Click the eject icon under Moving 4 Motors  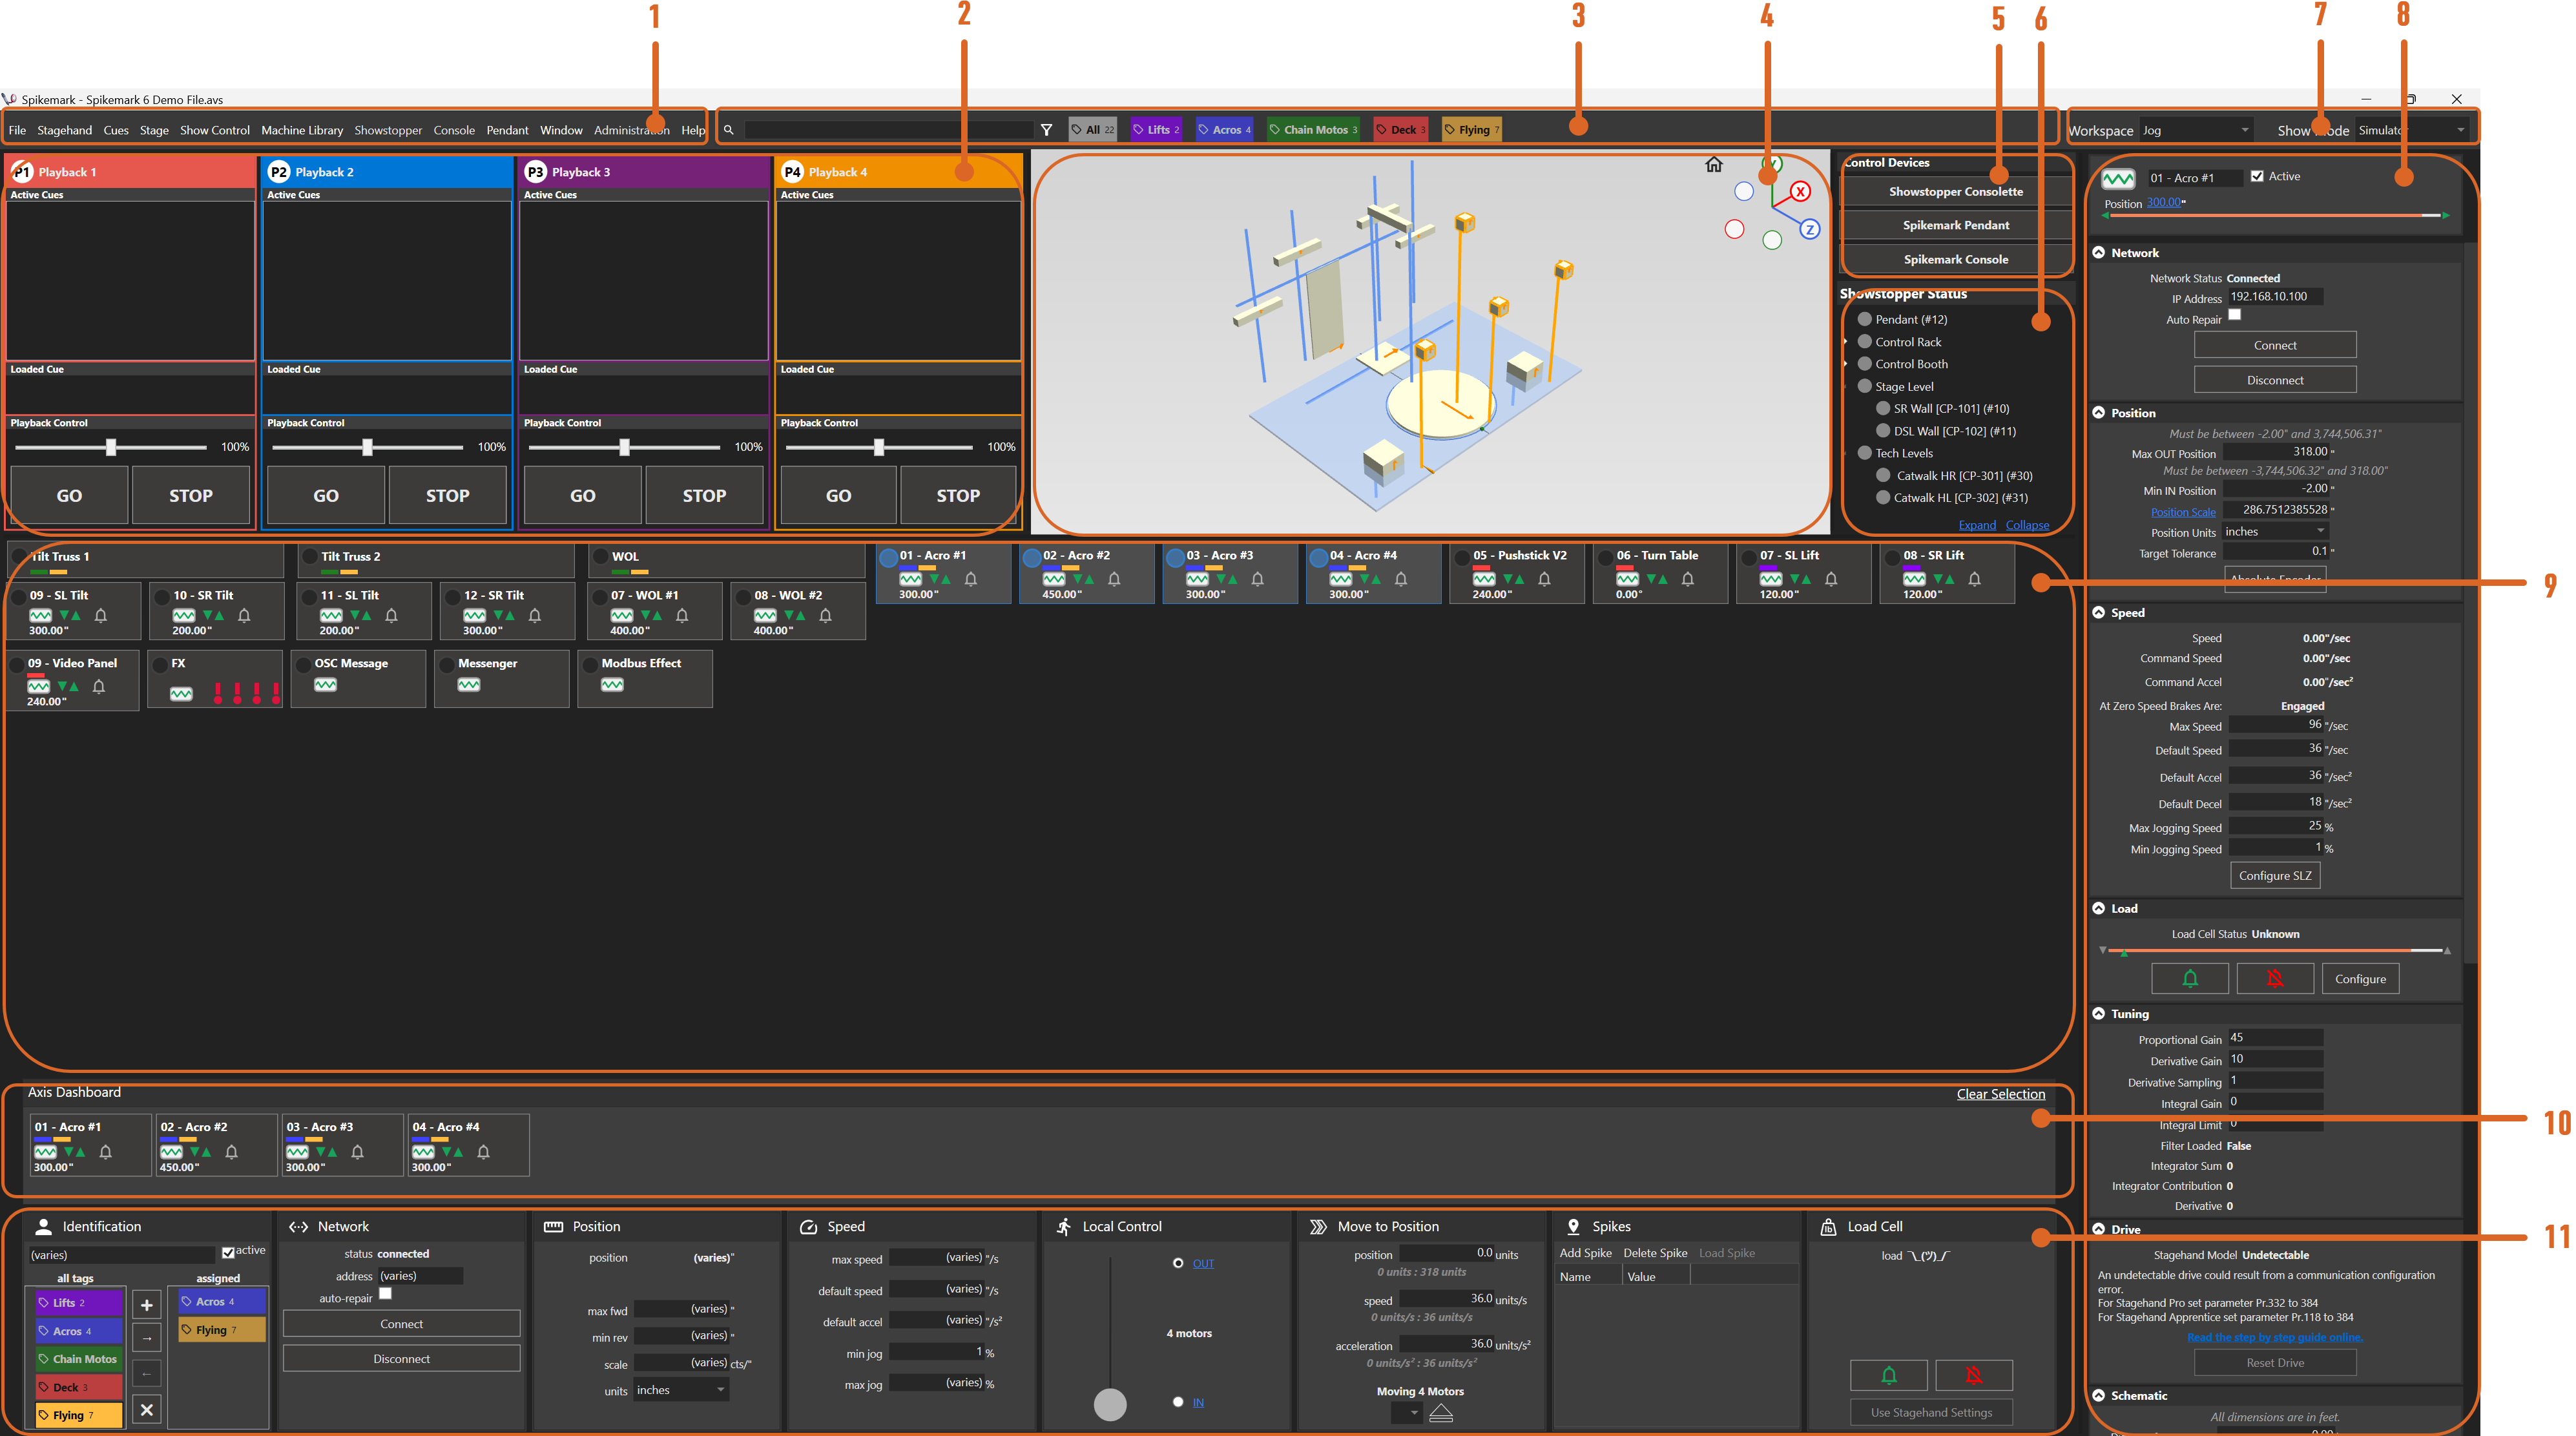click(x=1440, y=1412)
